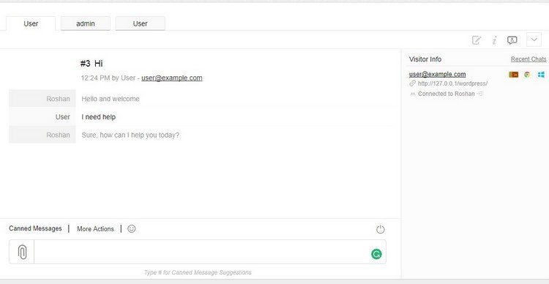Open the http://127.0.0.1/wordpress/ page link
The image size is (549, 284).
(x=452, y=83)
